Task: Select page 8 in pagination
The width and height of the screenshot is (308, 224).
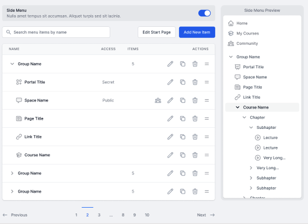Action: pyautogui.click(x=123, y=215)
